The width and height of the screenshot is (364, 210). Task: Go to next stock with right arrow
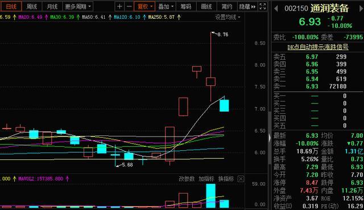tap(361, 9)
